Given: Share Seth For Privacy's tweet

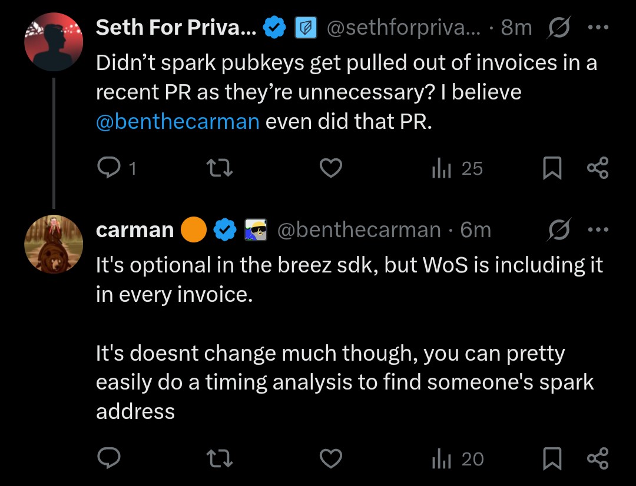Looking at the screenshot, I should (597, 169).
